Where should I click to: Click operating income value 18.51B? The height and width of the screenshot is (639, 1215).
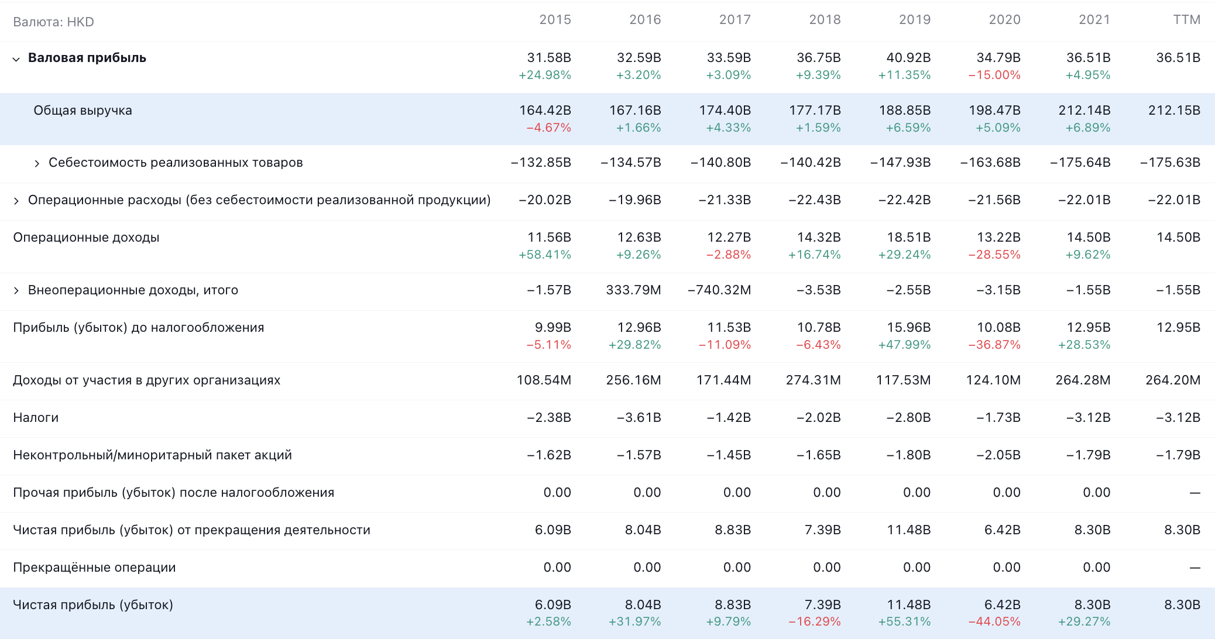point(908,238)
